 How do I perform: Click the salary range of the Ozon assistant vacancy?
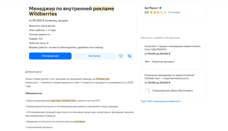click(157, 54)
